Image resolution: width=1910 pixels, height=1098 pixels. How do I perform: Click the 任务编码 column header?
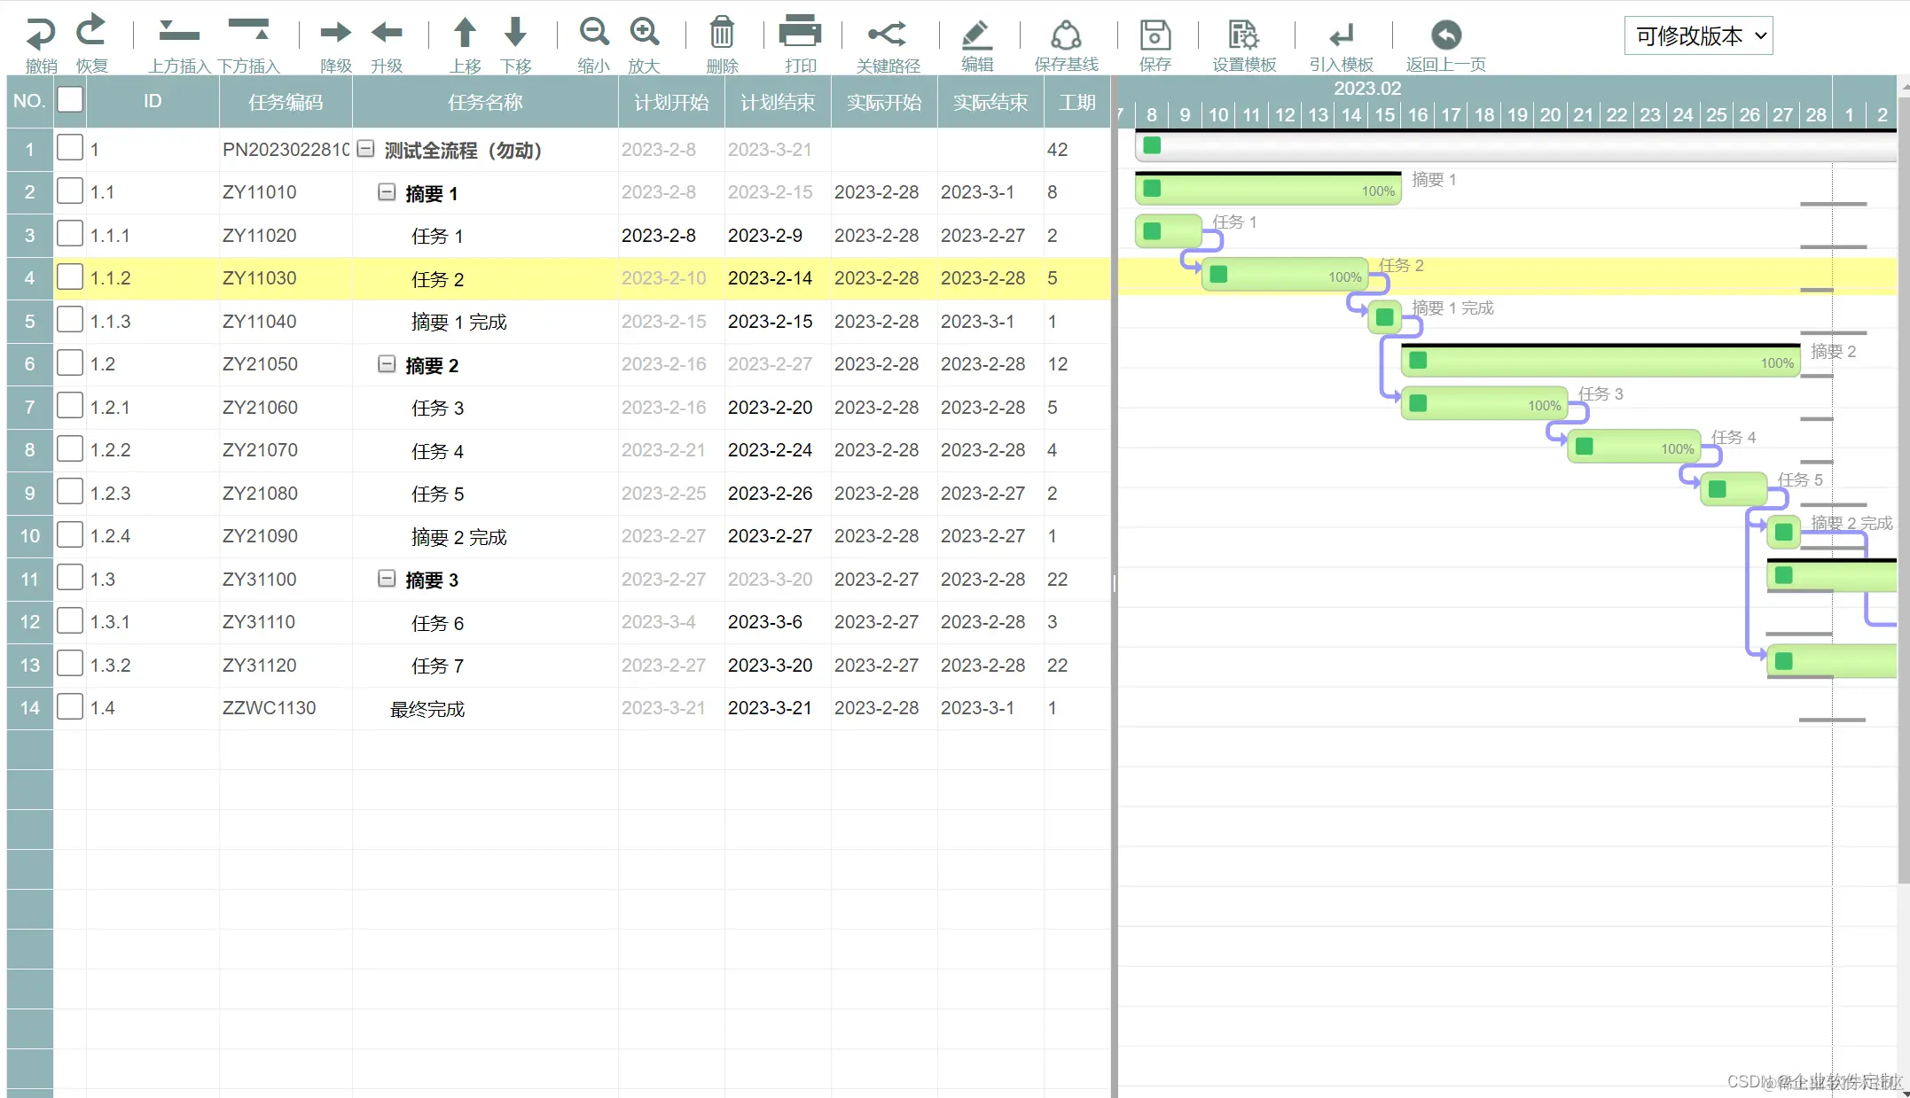click(x=286, y=102)
